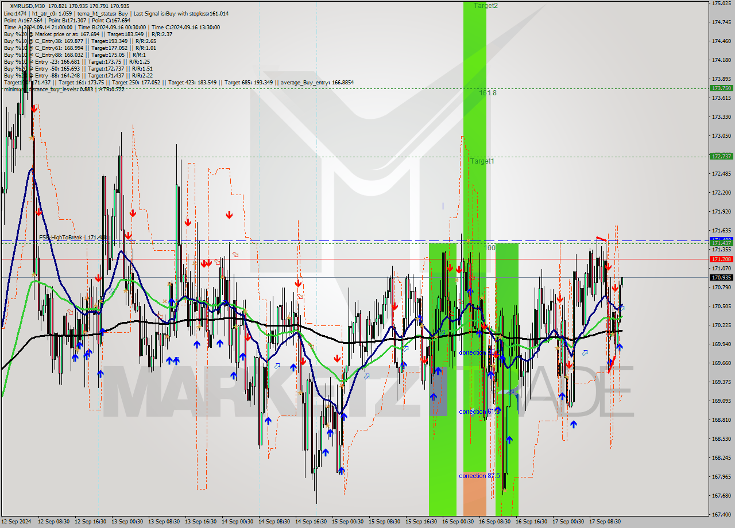This screenshot has width=735, height=528.
Task: Click the current price tag 170.935
Action: (721, 277)
